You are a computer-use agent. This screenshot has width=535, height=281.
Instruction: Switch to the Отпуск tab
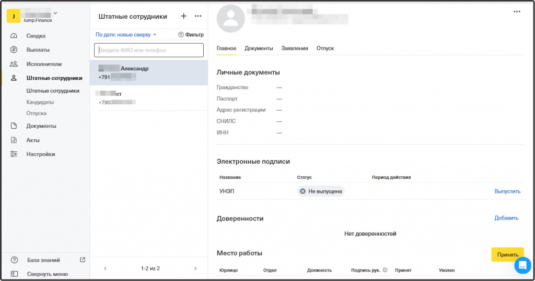(x=325, y=48)
